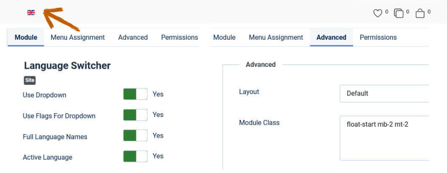This screenshot has width=447, height=173.
Task: Click inside the Module Class text area
Action: tap(384, 138)
